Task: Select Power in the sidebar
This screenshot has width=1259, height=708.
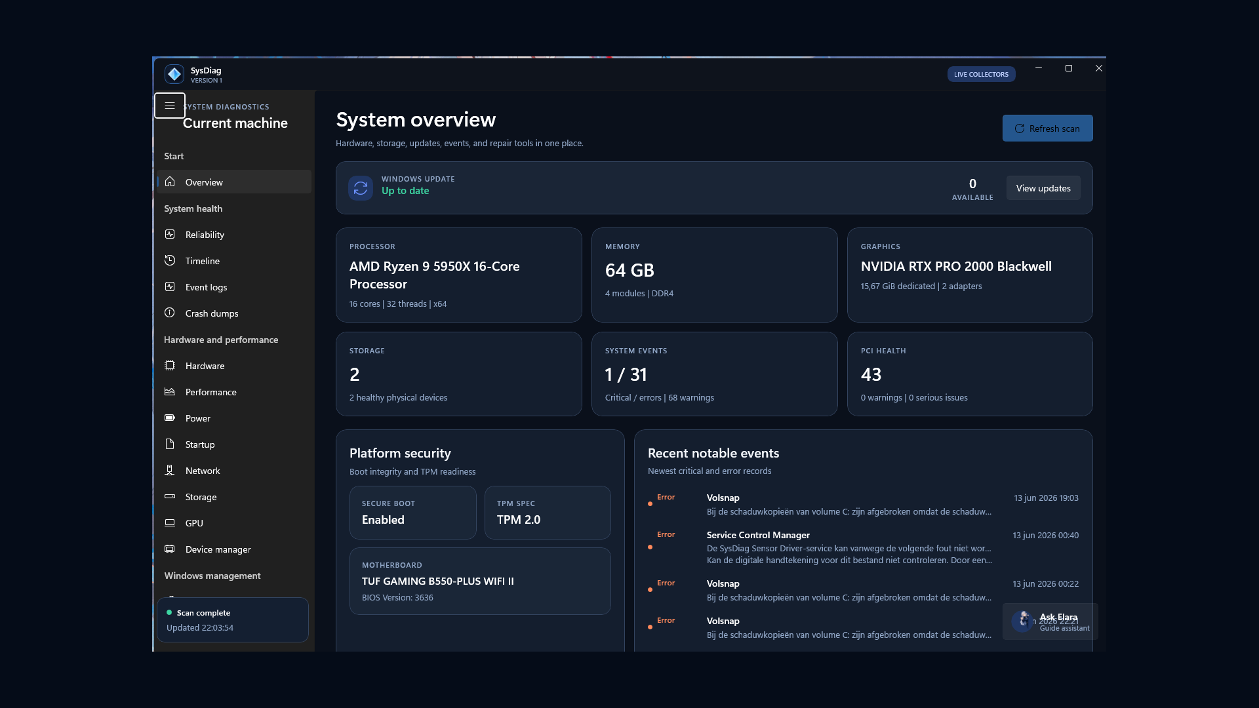Action: click(234, 418)
